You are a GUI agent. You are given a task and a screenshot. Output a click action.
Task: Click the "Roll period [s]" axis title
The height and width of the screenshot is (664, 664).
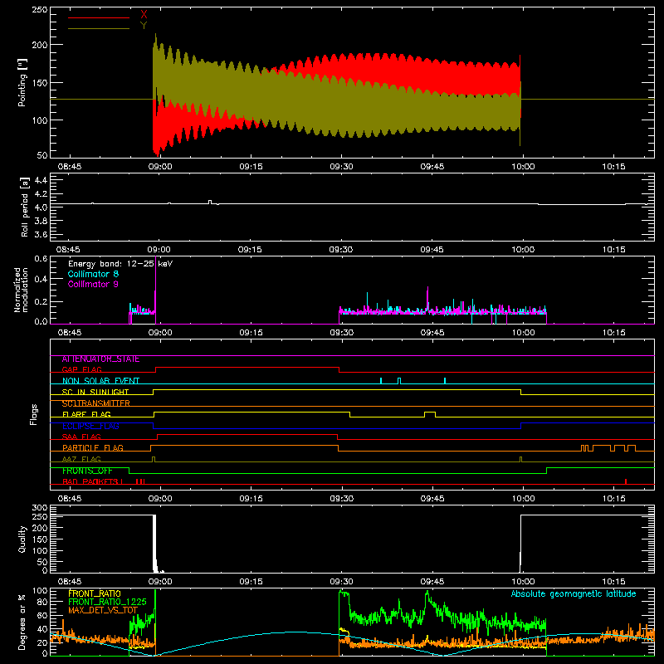(25, 207)
